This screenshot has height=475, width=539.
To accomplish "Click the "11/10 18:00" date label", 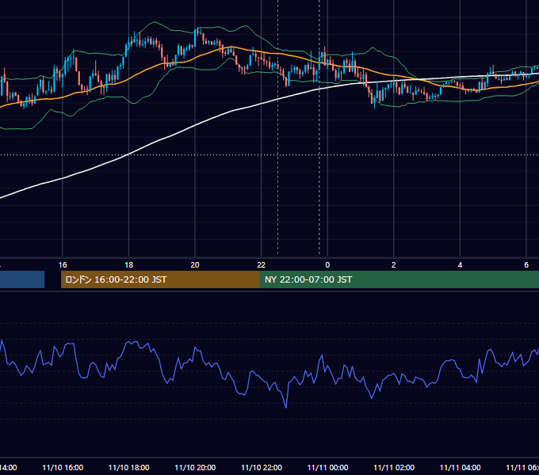I will [x=129, y=467].
